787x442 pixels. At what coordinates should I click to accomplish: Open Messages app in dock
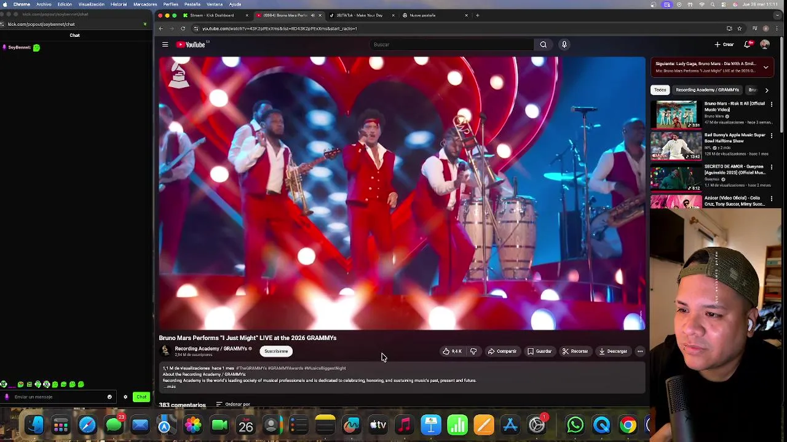114,425
